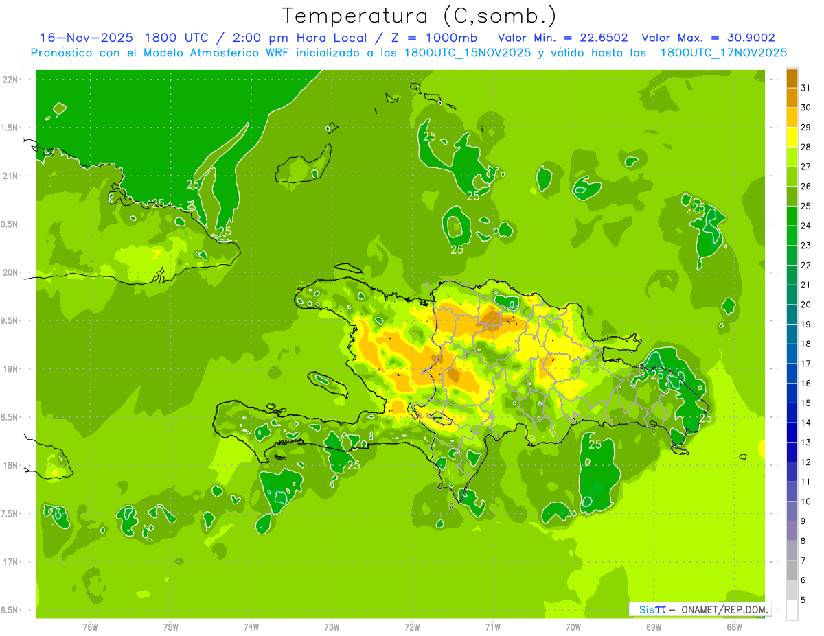Click the '76W' longitude axis label
This screenshot has width=824, height=636.
click(x=90, y=627)
